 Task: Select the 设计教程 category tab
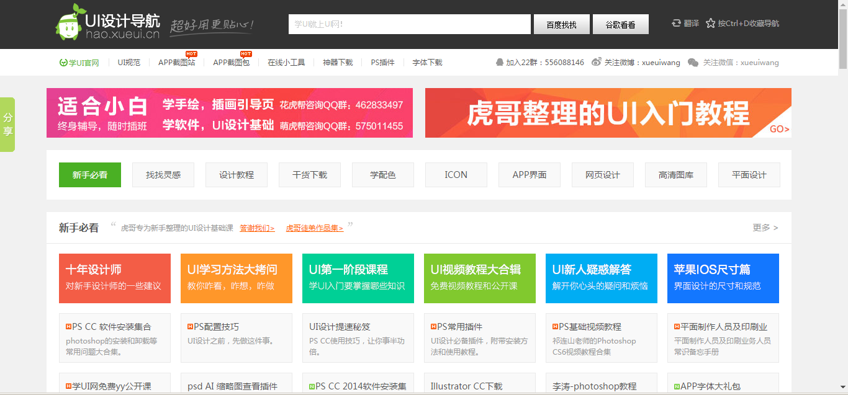[237, 175]
